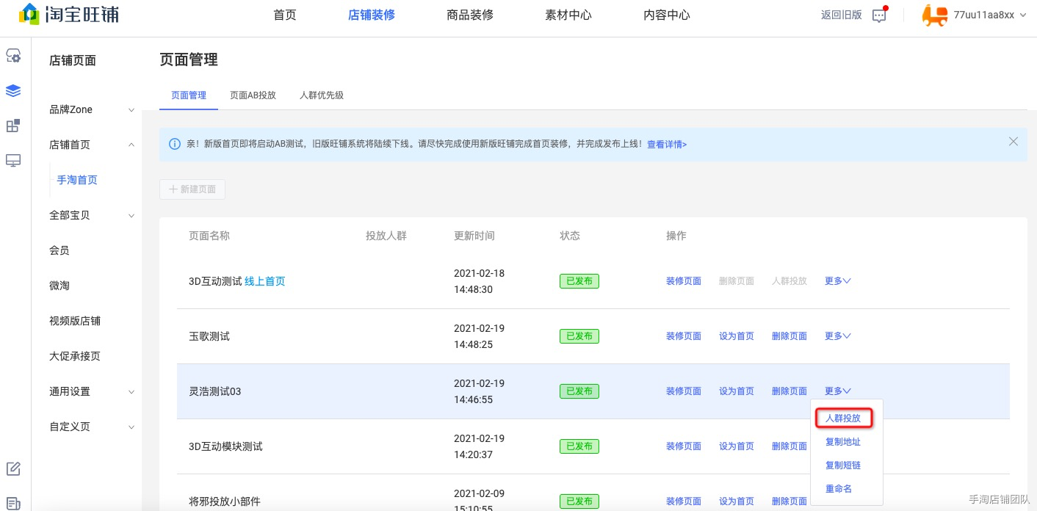The height and width of the screenshot is (511, 1037).
Task: Select 手淘首页 in the sidebar
Action: pyautogui.click(x=77, y=180)
